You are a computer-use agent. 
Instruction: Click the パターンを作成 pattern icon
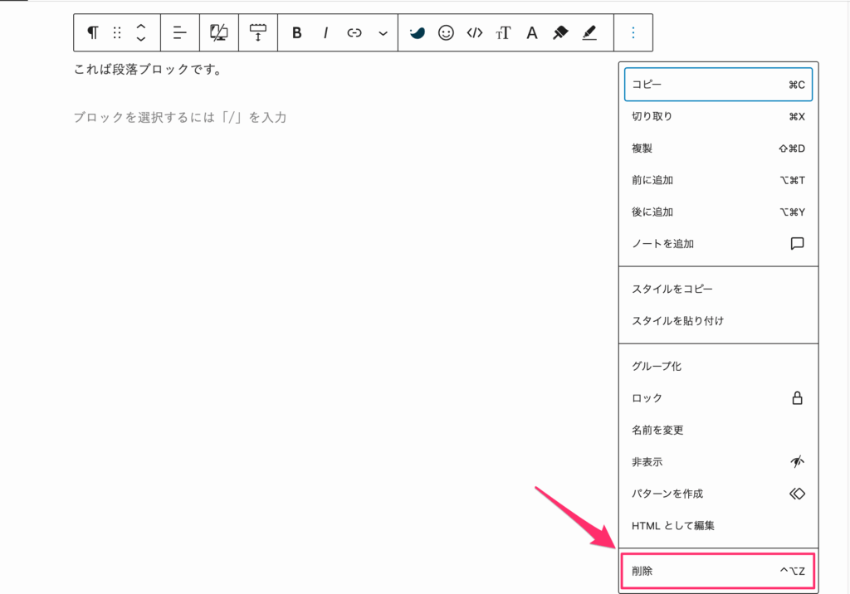click(796, 493)
